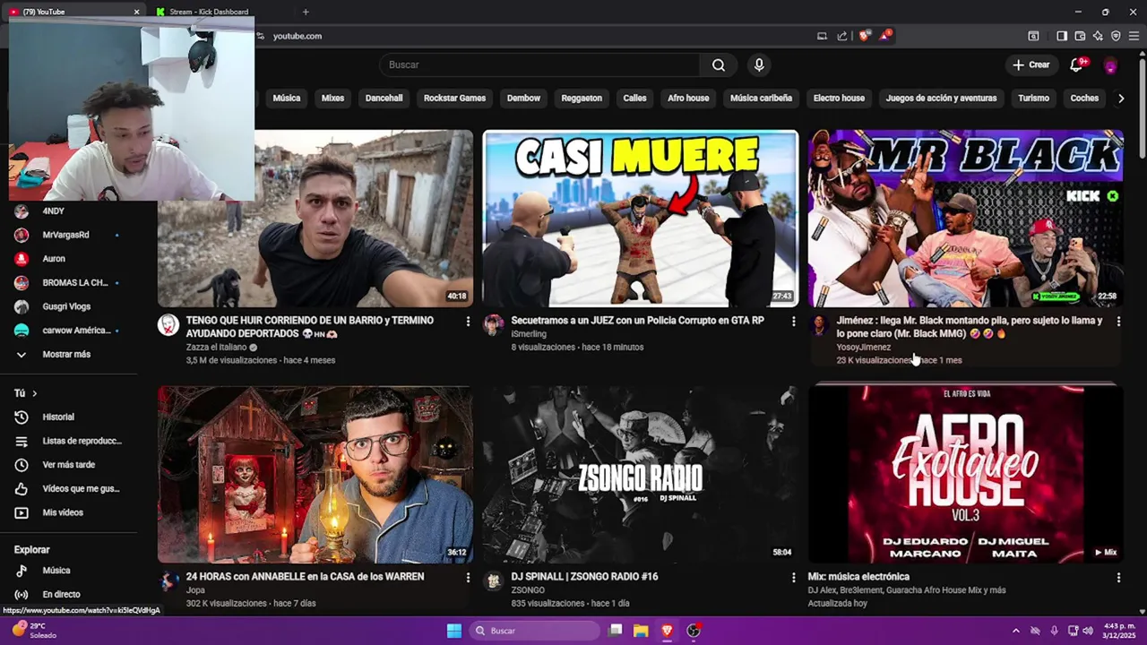Open options menu for Mix: música electrónica
This screenshot has height=645, width=1147.
point(1118,578)
